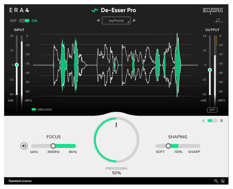Click the PROCESSING knob
The width and height of the screenshot is (233, 189).
[x=116, y=140]
